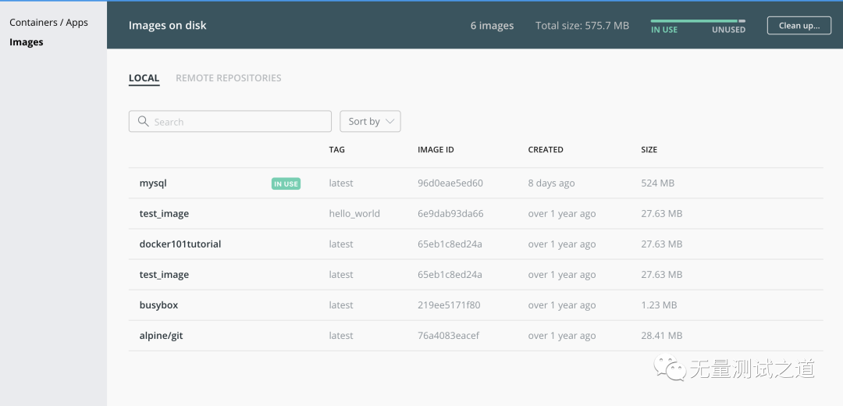Viewport: 843px width, 406px height.
Task: Switch to the Remote Repositories tab
Action: click(x=229, y=78)
